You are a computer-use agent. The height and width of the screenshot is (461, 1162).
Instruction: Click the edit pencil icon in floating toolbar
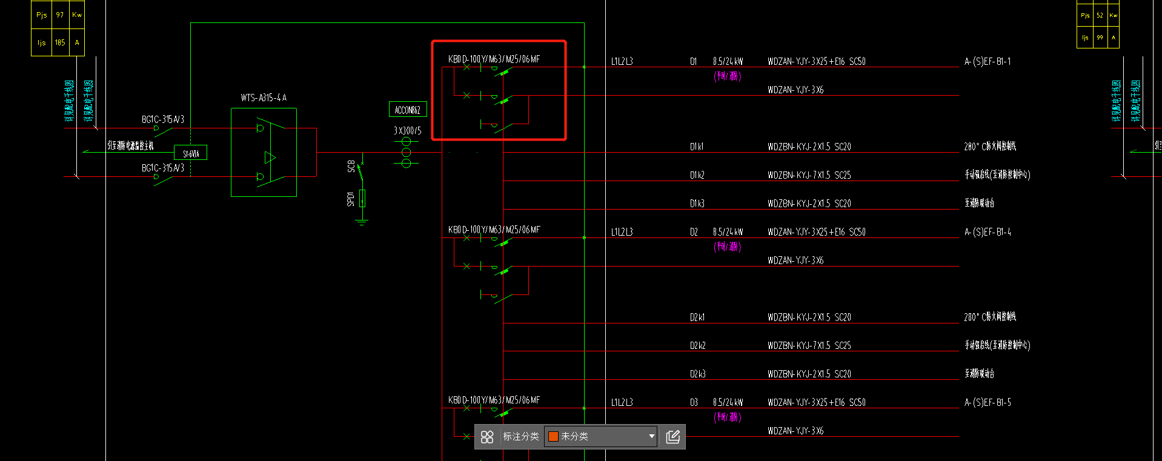[x=672, y=437]
